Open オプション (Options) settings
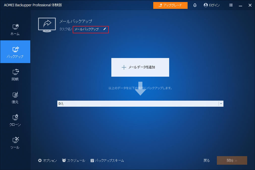This screenshot has height=170, width=255. tap(47, 161)
